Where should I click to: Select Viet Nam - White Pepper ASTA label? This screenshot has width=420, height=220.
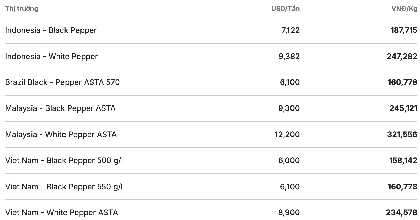[x=61, y=212]
